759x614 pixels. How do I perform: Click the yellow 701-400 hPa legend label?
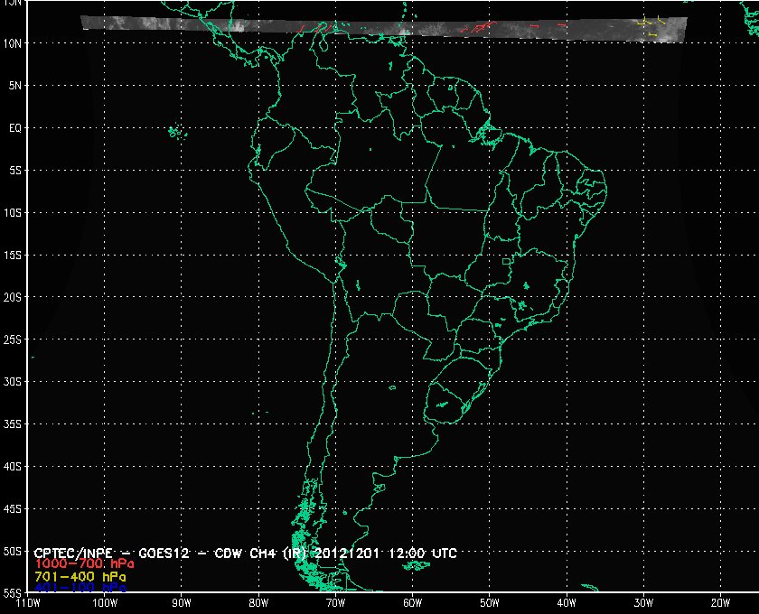[x=80, y=575]
